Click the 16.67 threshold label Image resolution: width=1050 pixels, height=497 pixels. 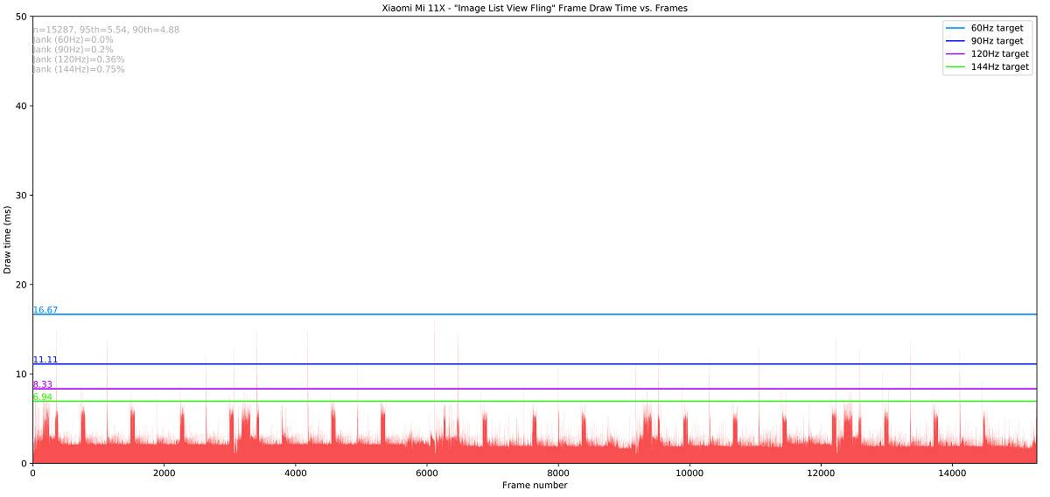(45, 310)
